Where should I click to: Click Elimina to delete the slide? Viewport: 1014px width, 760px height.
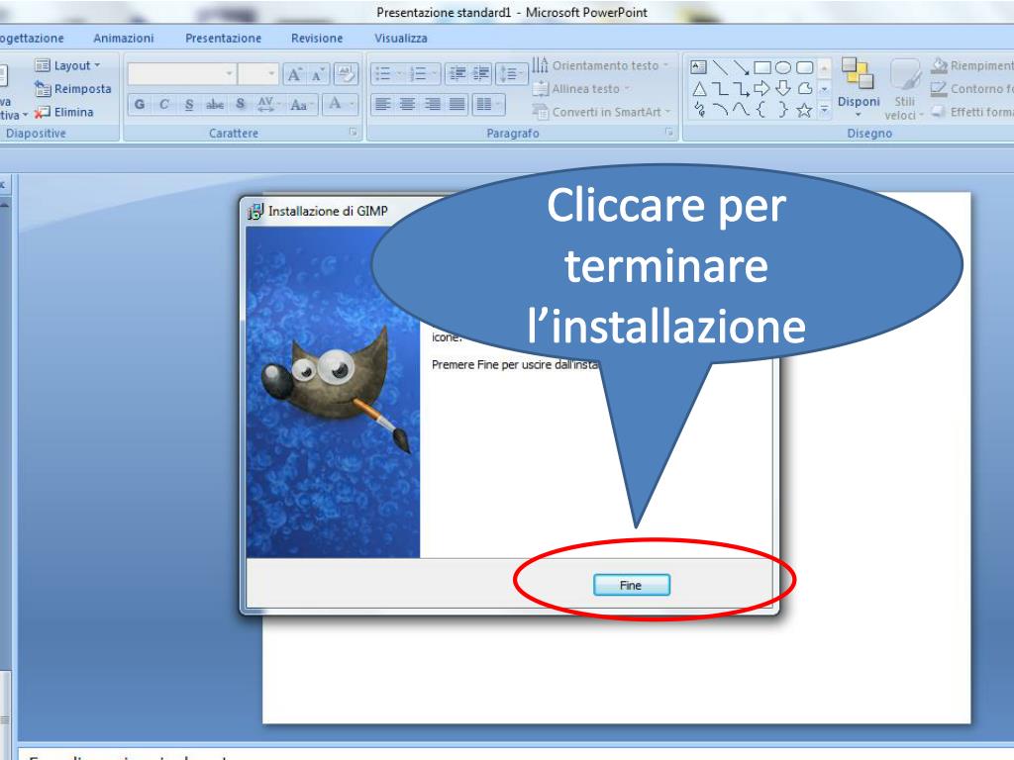click(64, 112)
